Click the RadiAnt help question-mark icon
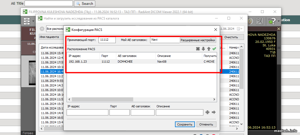This screenshot has height=135, width=300. pos(272,21)
